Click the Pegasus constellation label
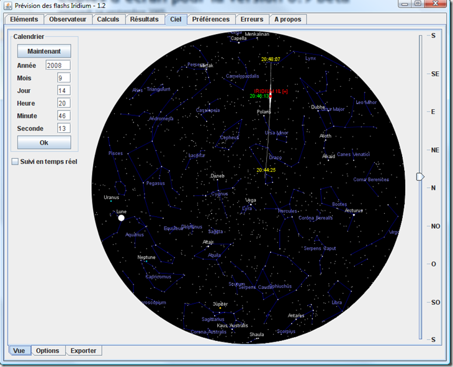Image resolution: width=453 pixels, height=367 pixels. click(155, 183)
